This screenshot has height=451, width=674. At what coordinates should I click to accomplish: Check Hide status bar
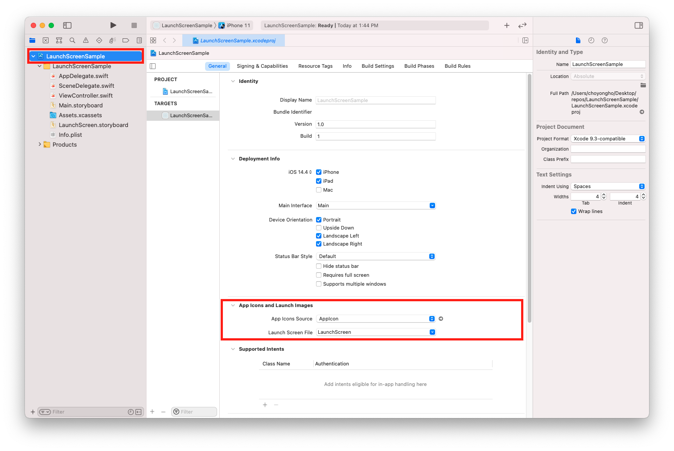click(319, 266)
